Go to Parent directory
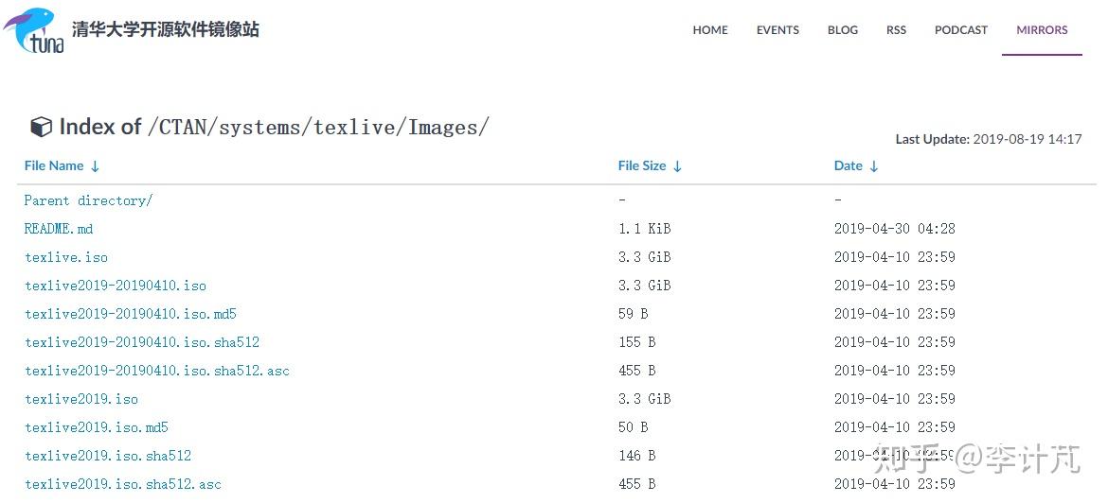 tap(88, 200)
